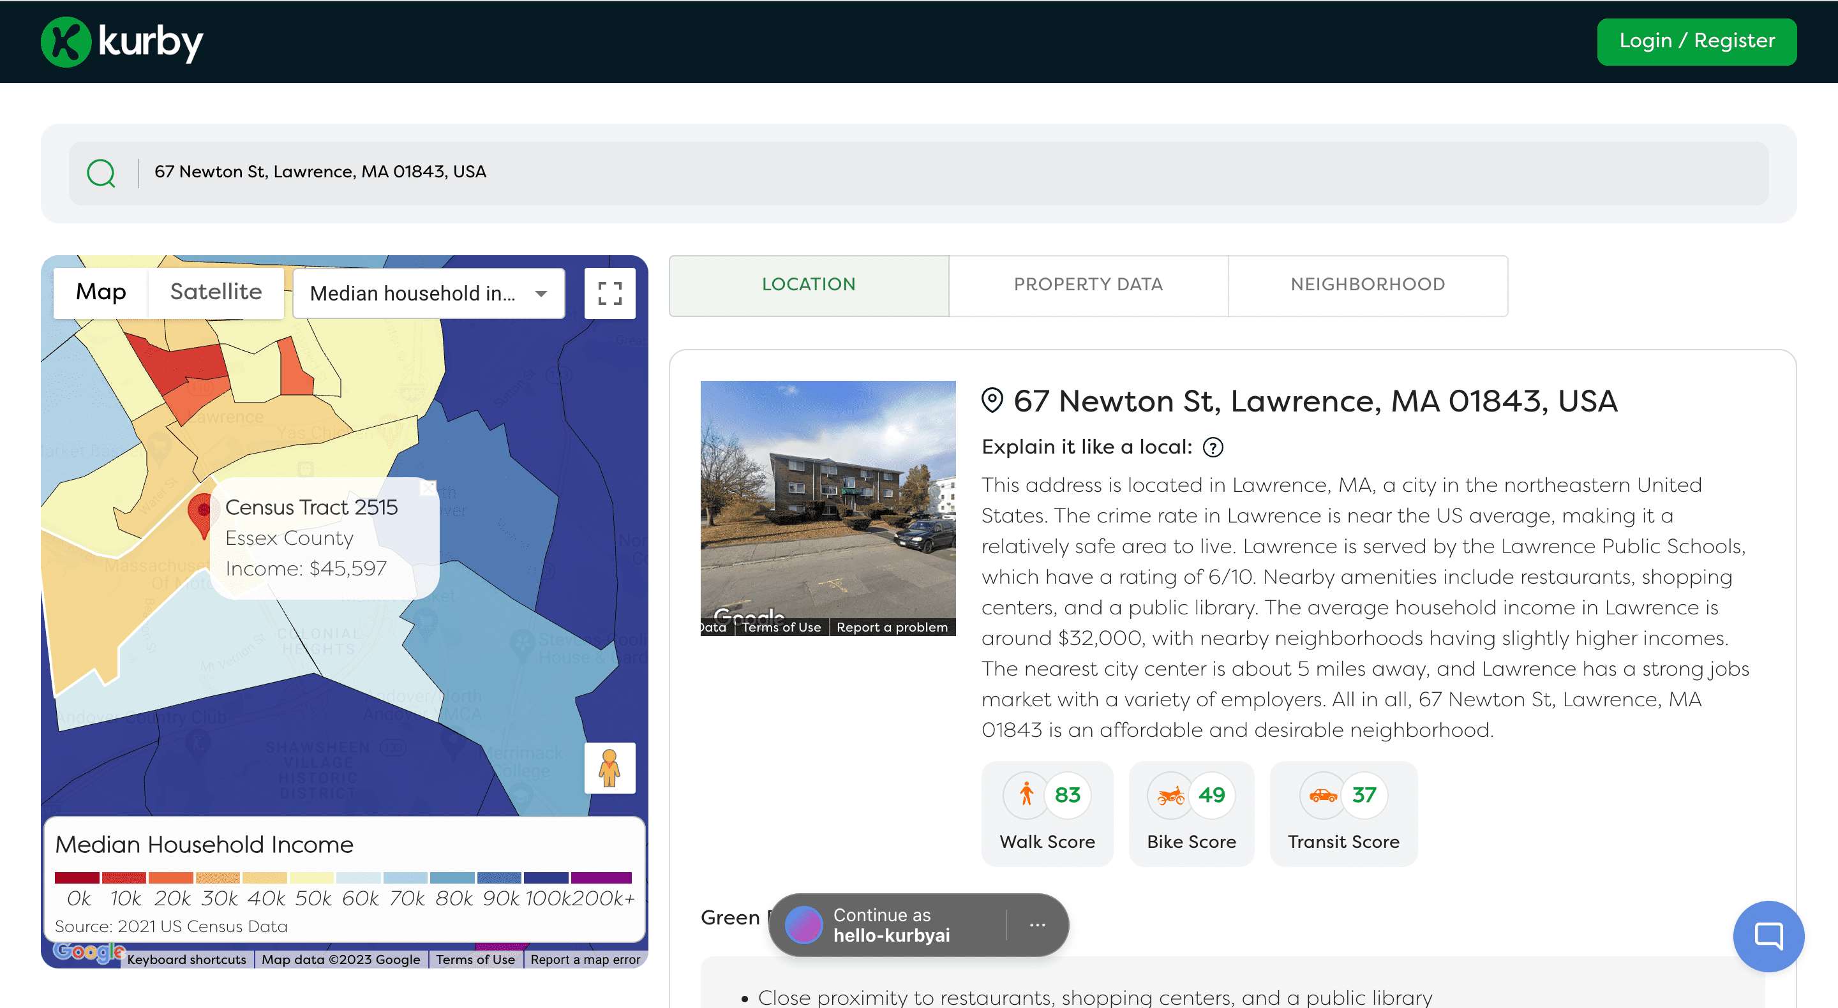
Task: Switch map to Satellite view
Action: click(x=216, y=292)
